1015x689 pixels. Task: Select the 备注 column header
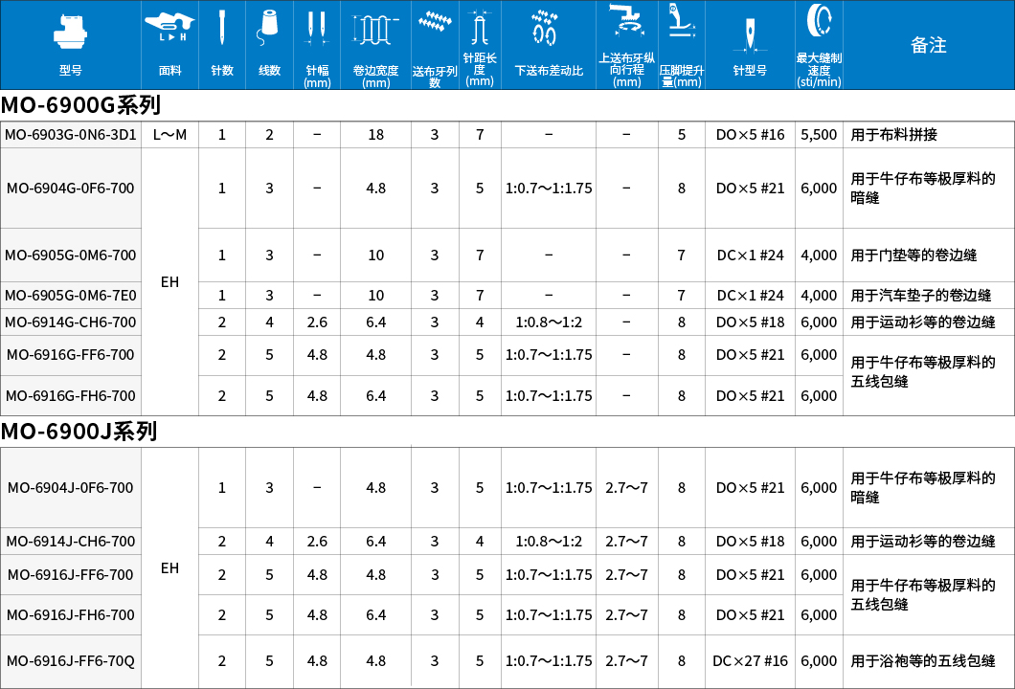pos(928,45)
